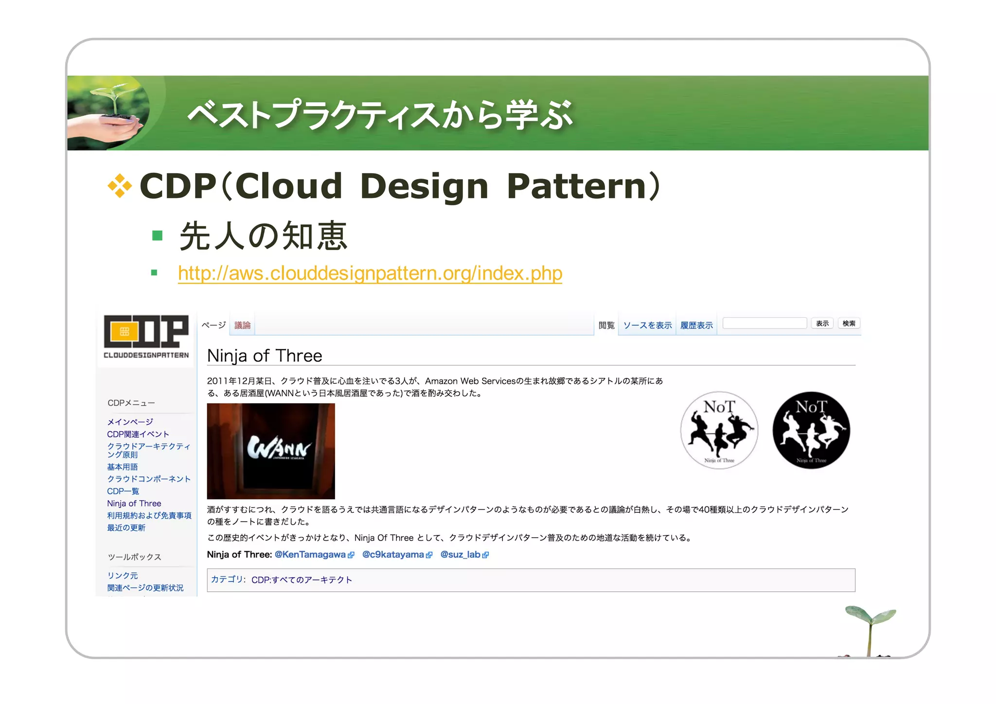
Task: Open the @suz_lab external link
Action: [460, 555]
